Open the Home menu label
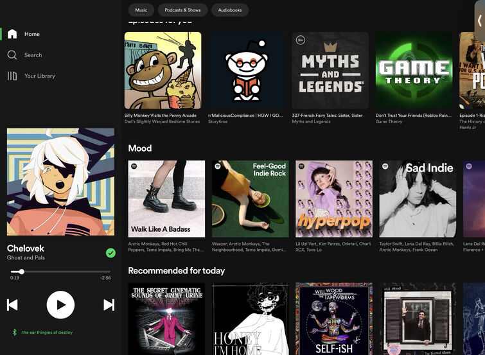This screenshot has width=485, height=355. pos(32,34)
